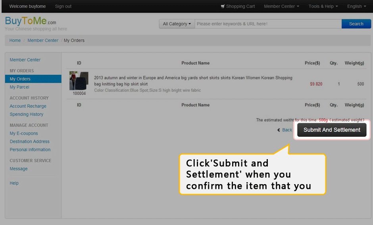Click the BuyToMe.com logo

(30, 21)
